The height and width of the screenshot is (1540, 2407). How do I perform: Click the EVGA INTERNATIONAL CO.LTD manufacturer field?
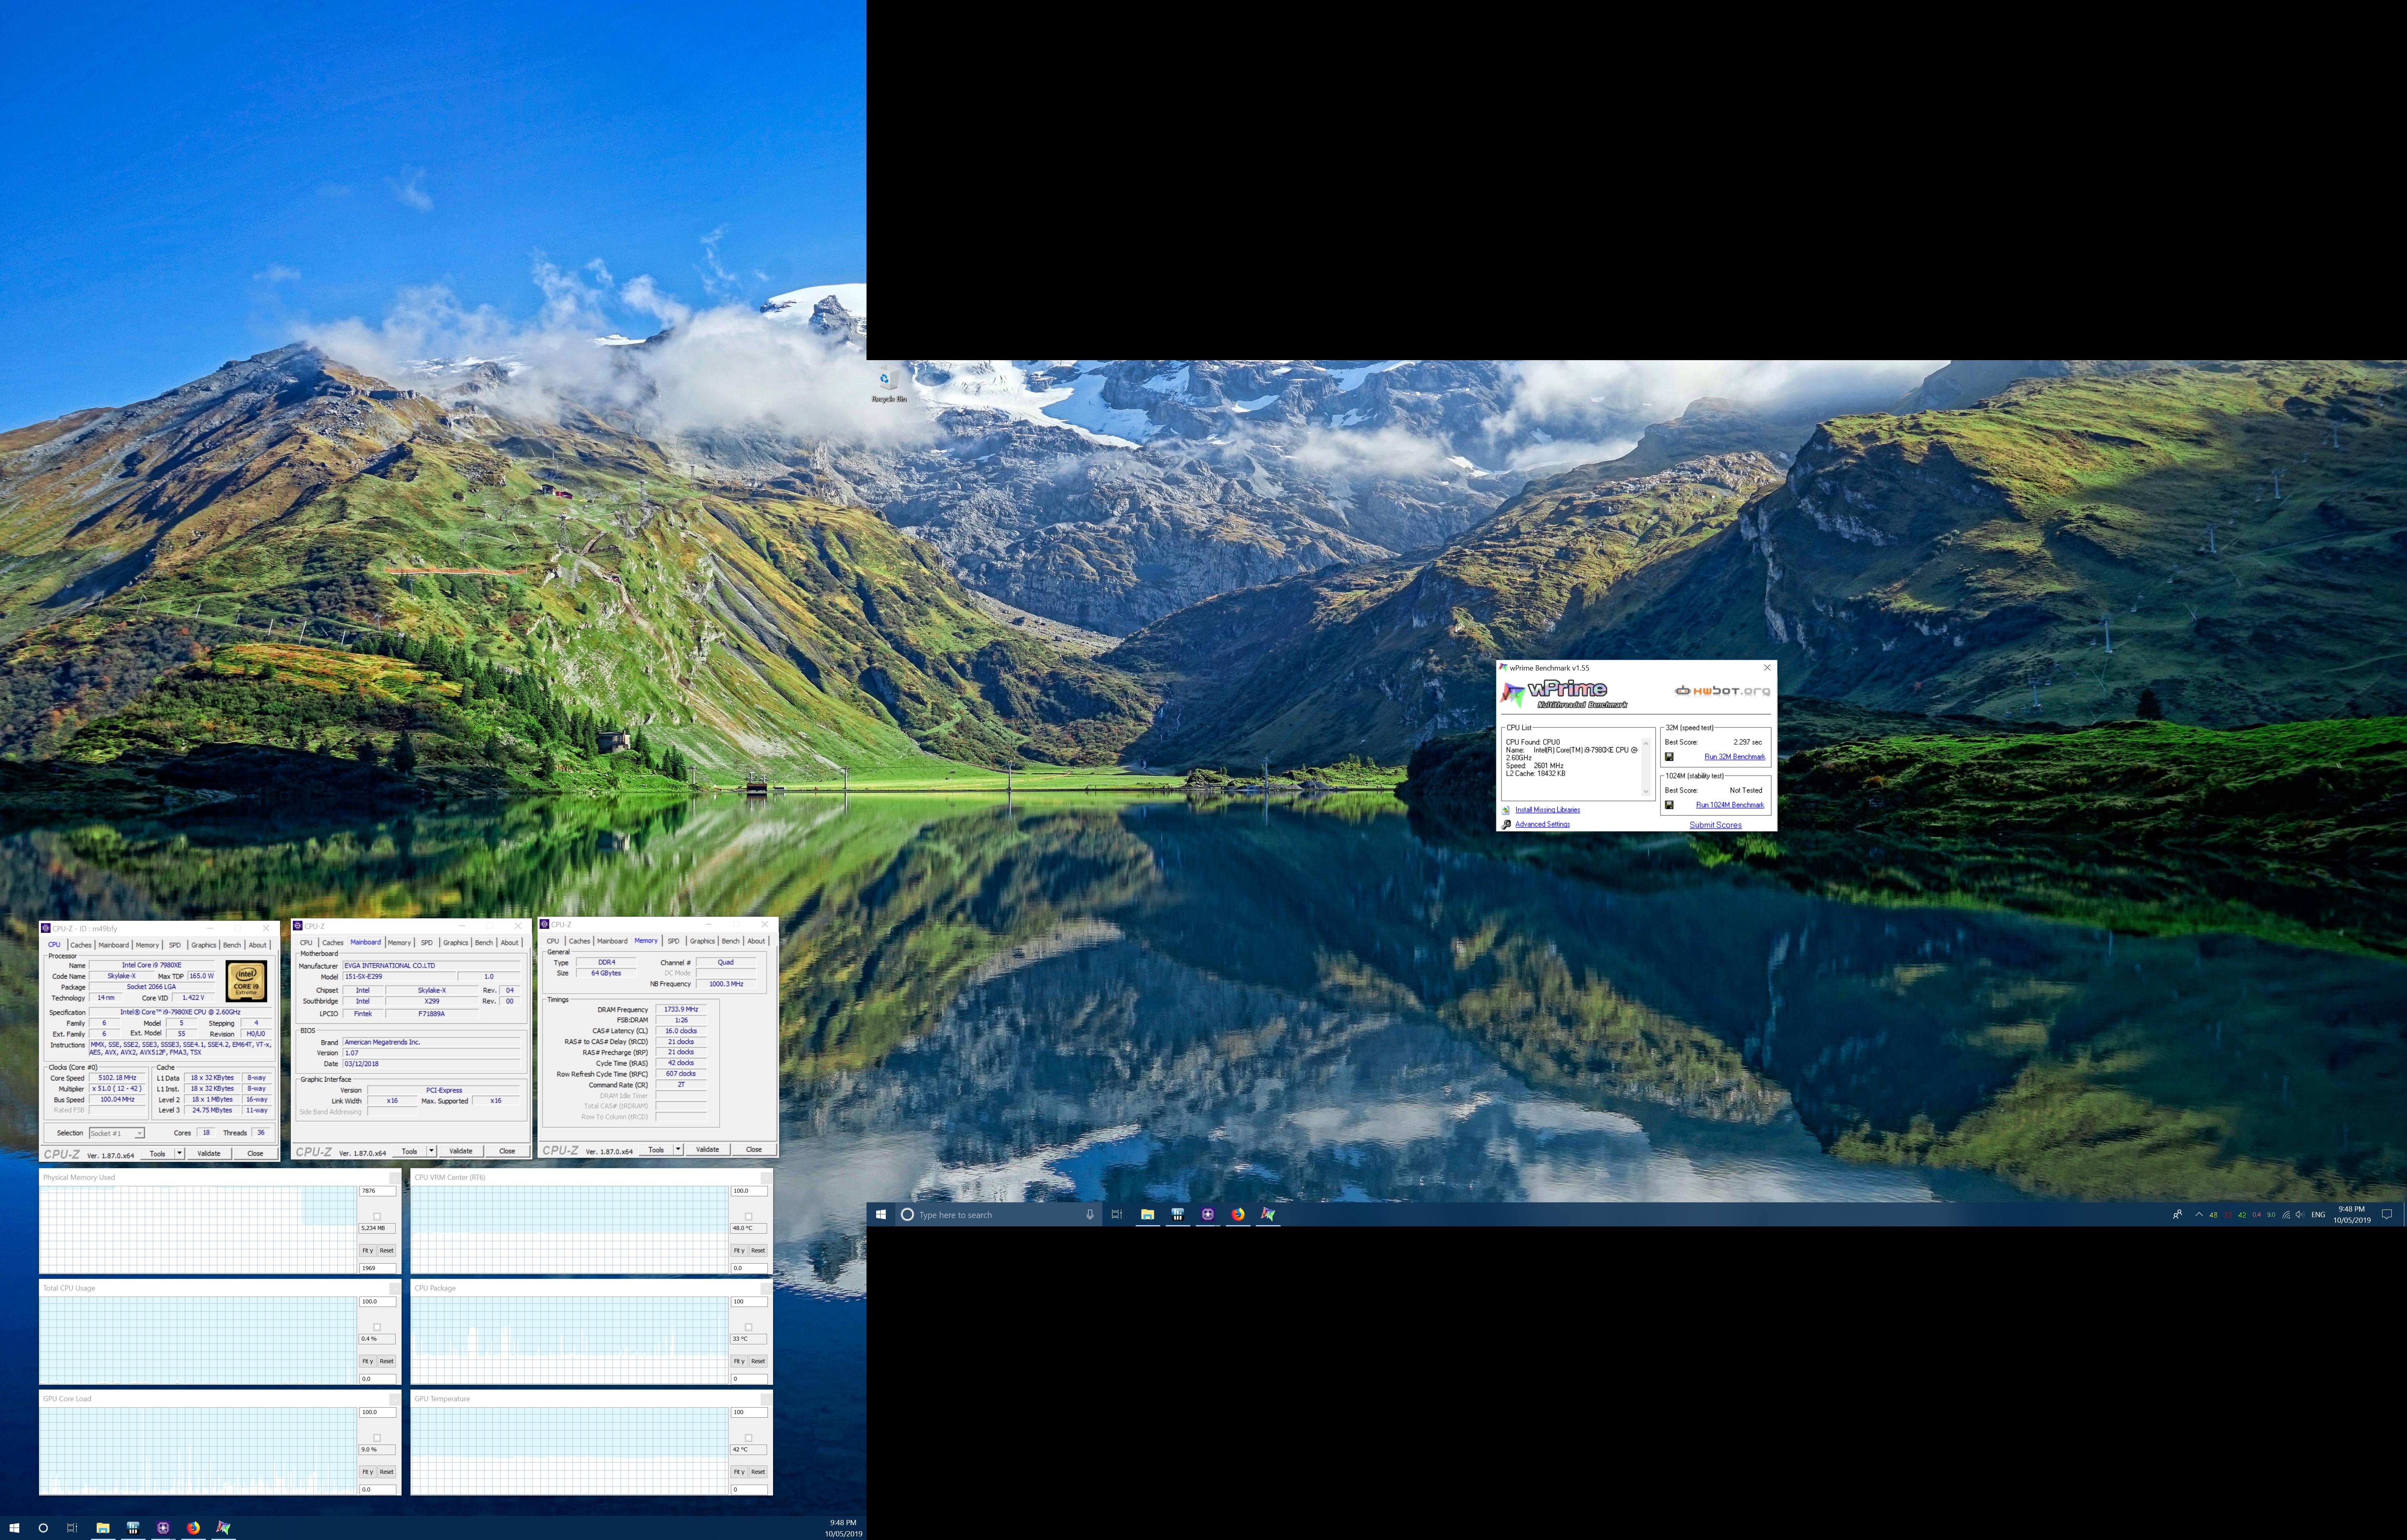click(x=432, y=966)
